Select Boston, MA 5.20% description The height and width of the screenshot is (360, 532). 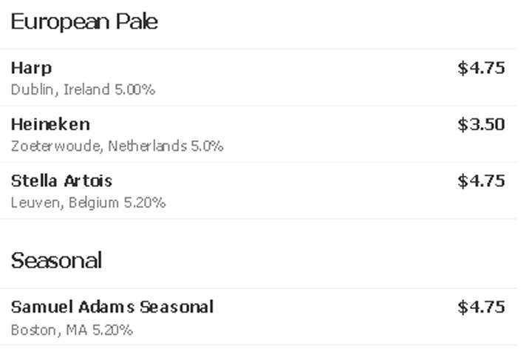(72, 330)
